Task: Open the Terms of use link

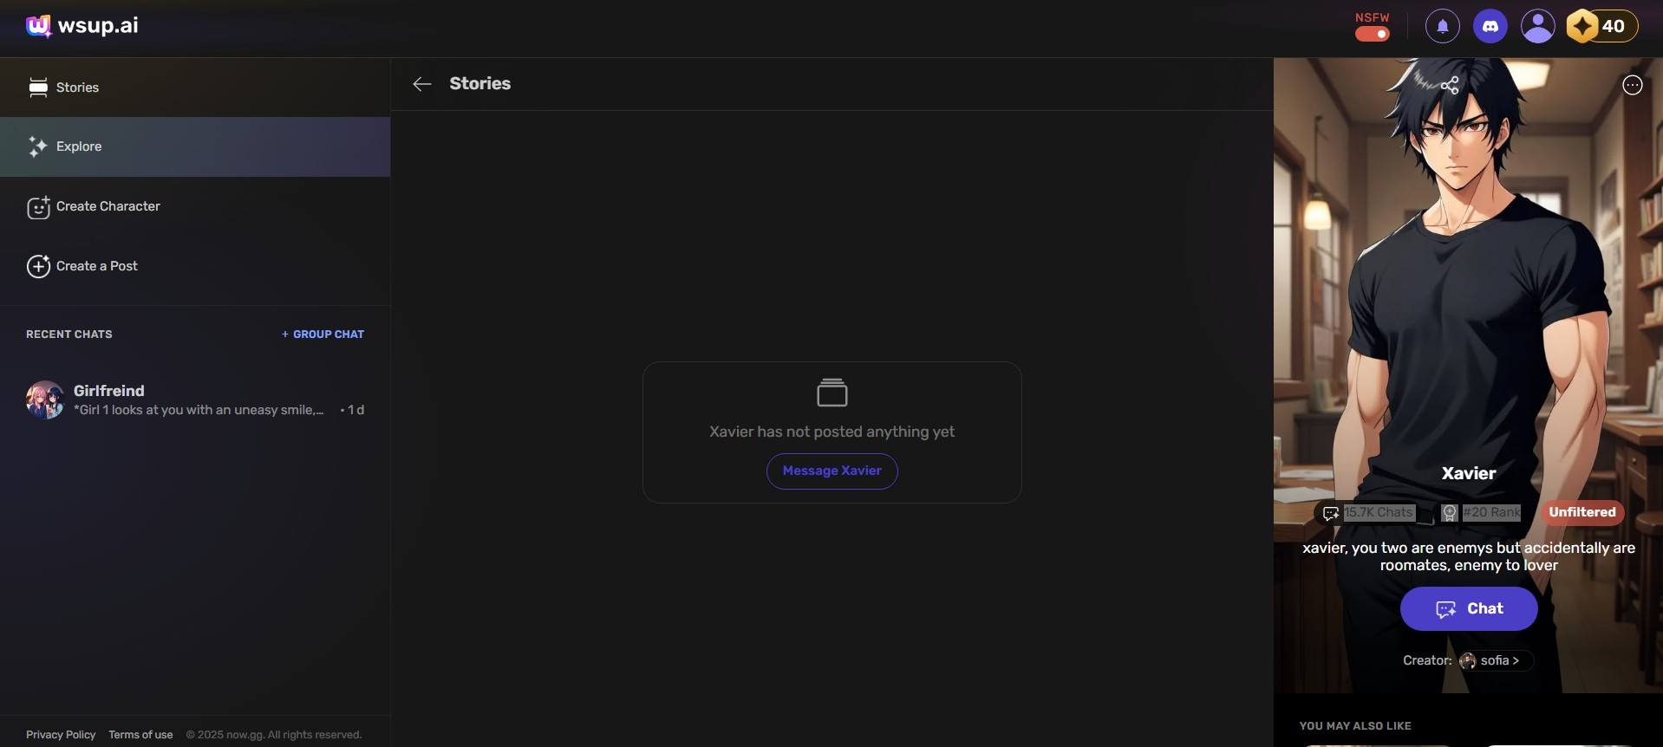Action: [x=140, y=735]
